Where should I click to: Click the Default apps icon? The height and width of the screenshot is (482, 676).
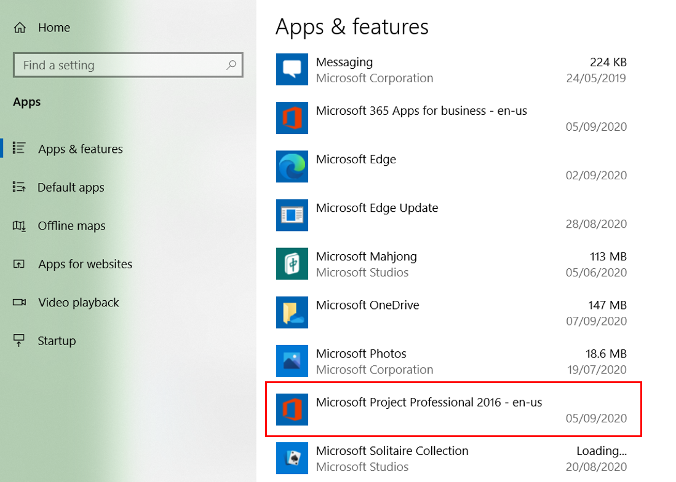tap(19, 187)
